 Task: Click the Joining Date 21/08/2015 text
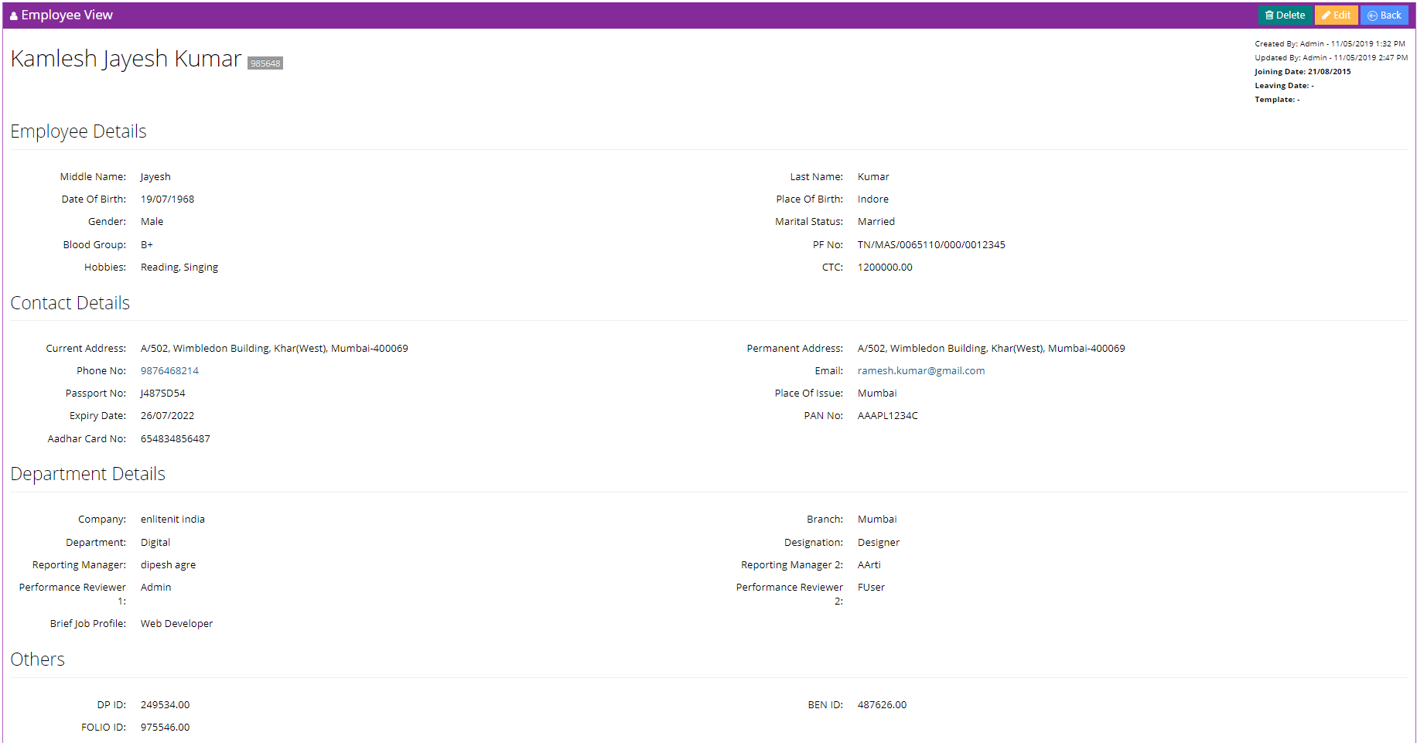(1303, 72)
